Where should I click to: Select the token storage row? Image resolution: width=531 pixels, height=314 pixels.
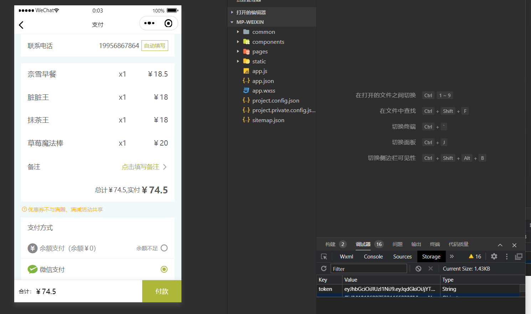(x=418, y=289)
